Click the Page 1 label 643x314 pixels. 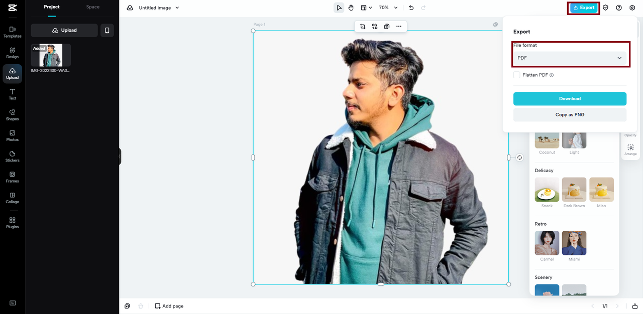click(259, 25)
